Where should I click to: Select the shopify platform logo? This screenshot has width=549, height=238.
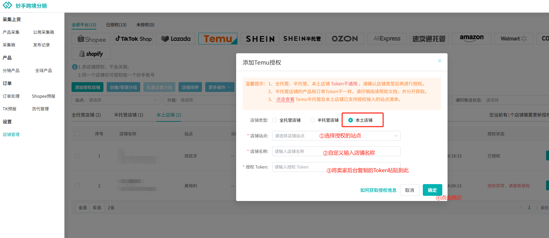pos(91,54)
